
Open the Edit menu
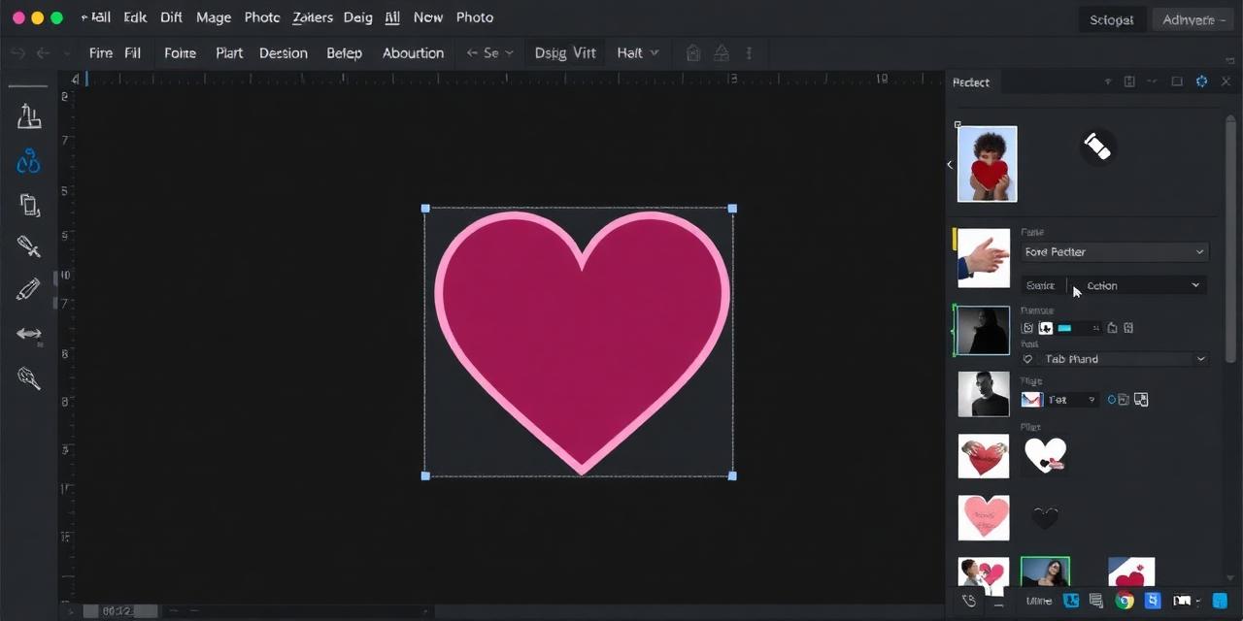click(134, 17)
